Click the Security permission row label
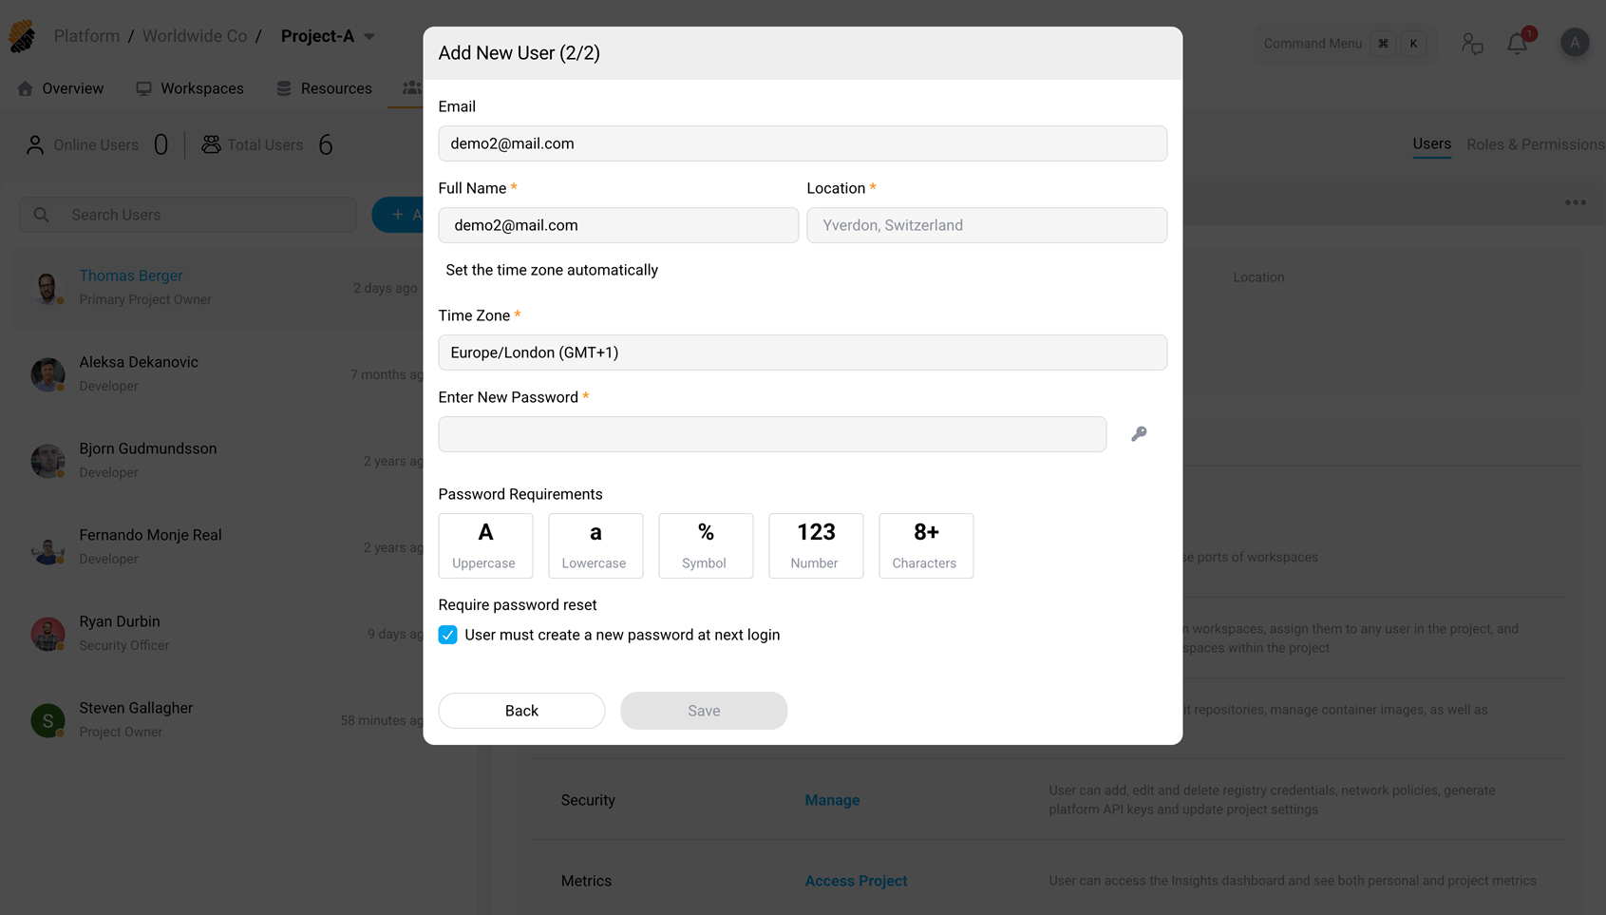 [588, 800]
